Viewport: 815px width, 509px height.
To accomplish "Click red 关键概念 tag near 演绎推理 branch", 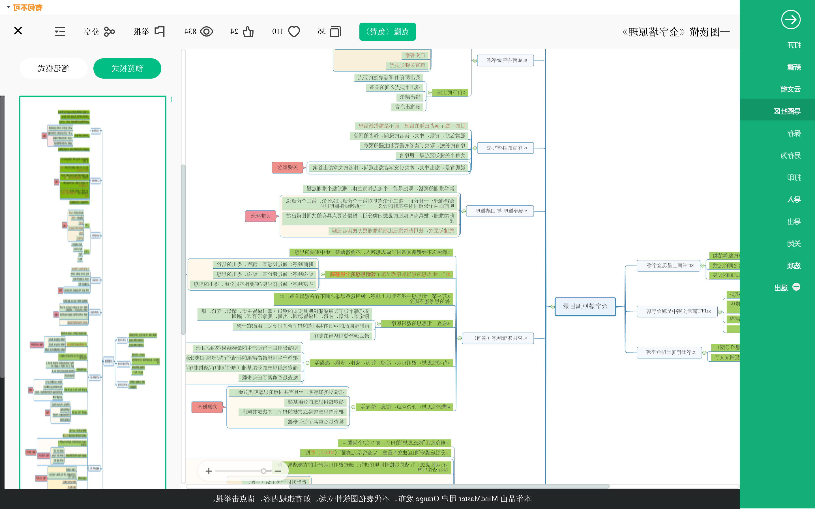I will [261, 216].
